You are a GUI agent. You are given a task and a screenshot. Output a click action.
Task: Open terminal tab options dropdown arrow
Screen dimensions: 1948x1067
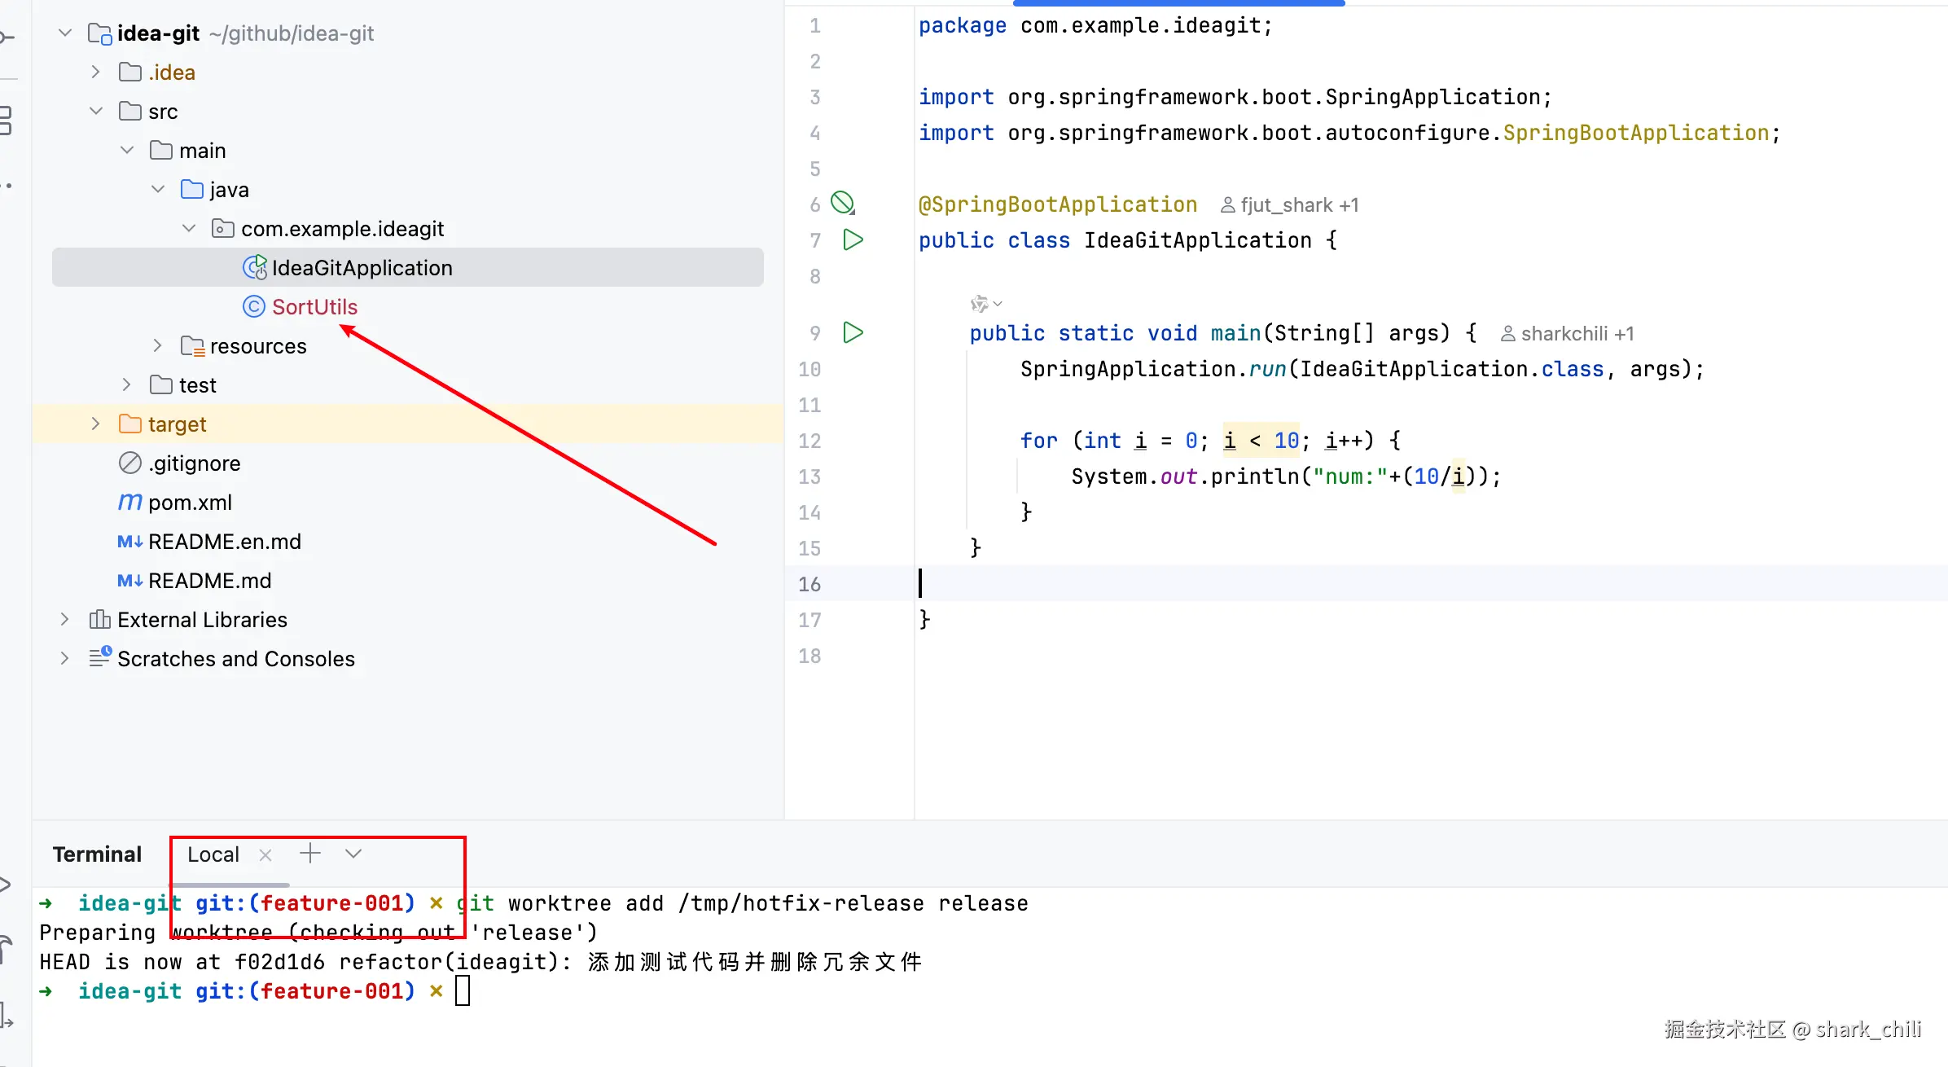click(x=353, y=854)
